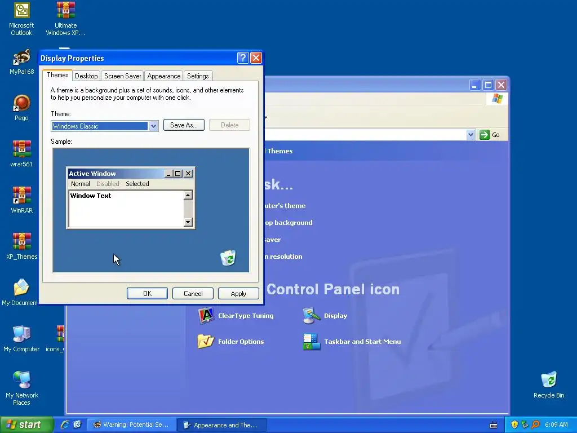Click Cancel in Display Properties
Screen dimensions: 577x433
[x=193, y=293]
